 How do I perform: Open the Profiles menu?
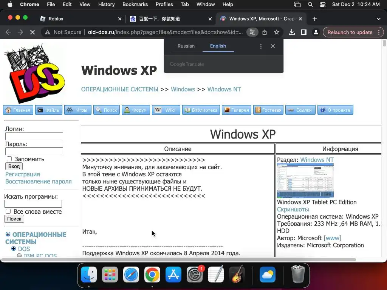coord(164,5)
